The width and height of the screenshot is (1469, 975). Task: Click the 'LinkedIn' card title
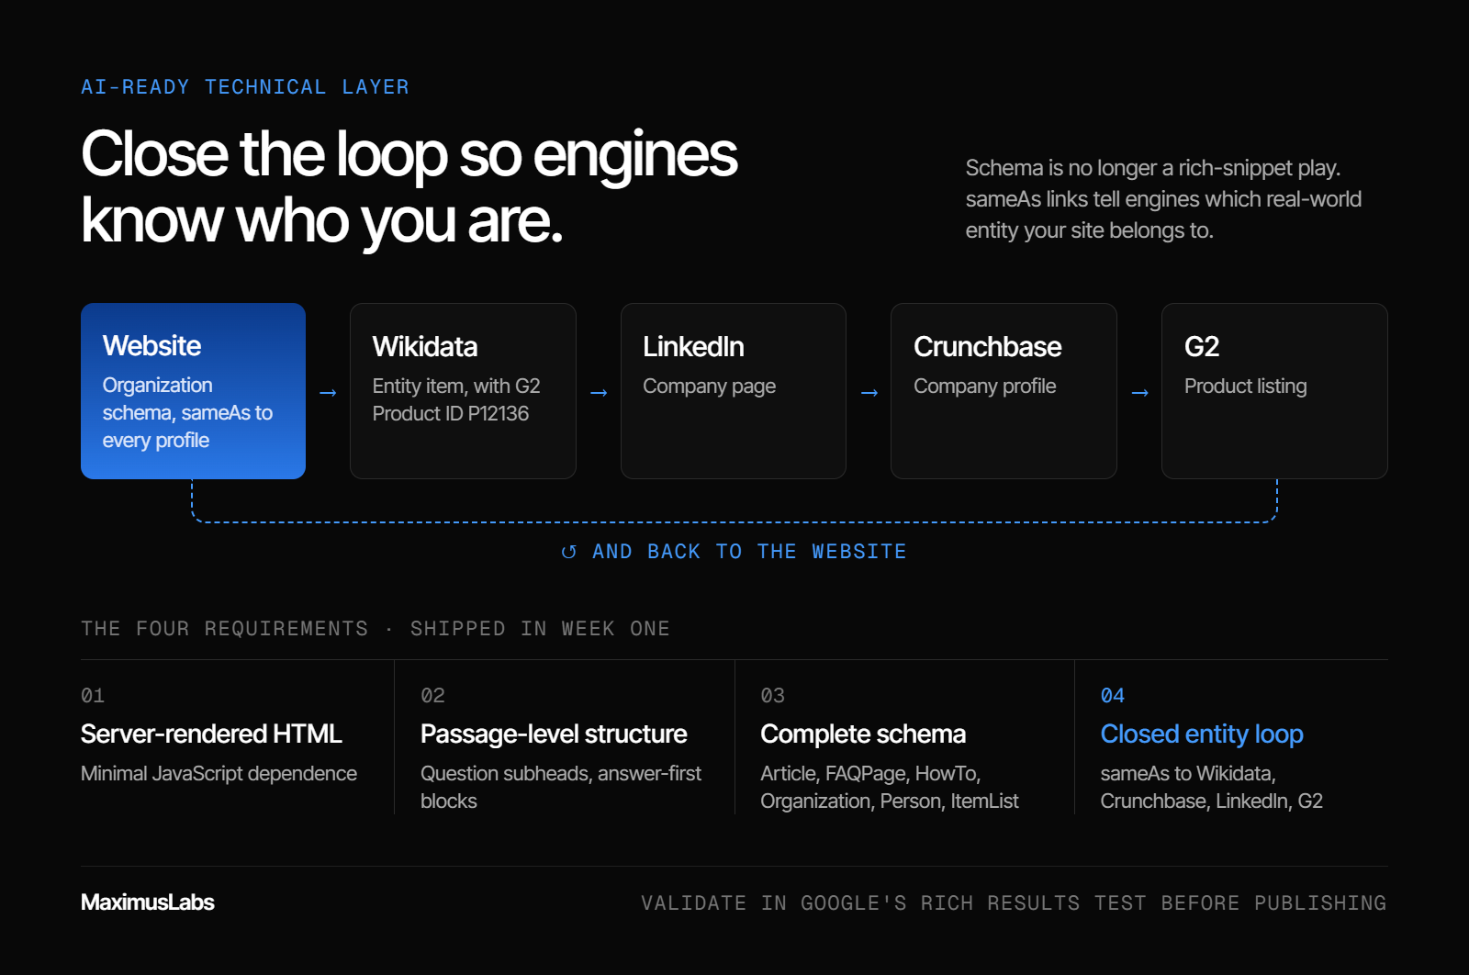pyautogui.click(x=693, y=347)
